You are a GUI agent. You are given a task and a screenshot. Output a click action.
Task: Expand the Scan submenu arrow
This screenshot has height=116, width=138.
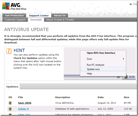coord(123,59)
